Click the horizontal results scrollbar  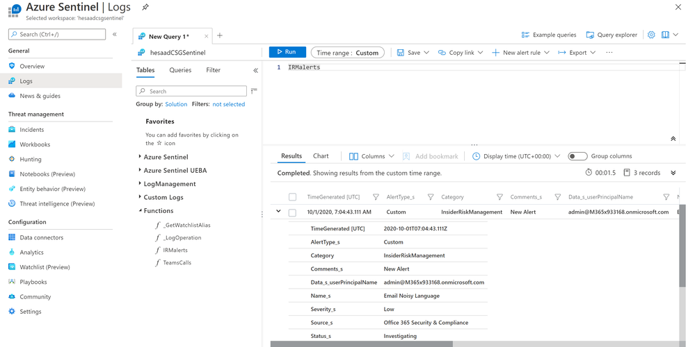(362, 344)
